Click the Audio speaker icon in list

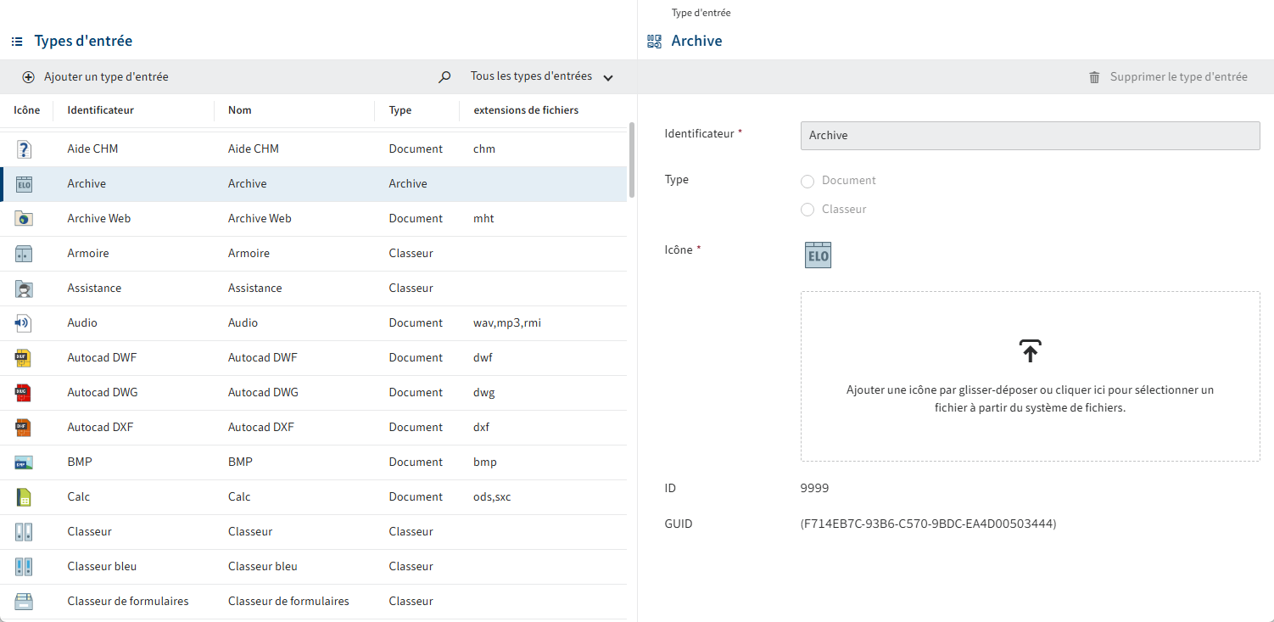pos(24,322)
